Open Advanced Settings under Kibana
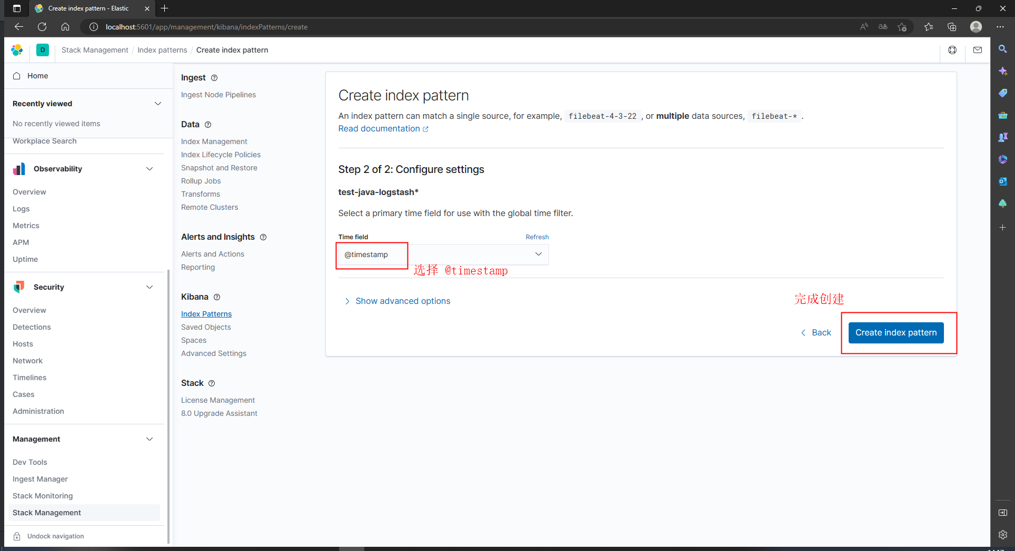Screen dimensions: 1015x551 click(214, 353)
